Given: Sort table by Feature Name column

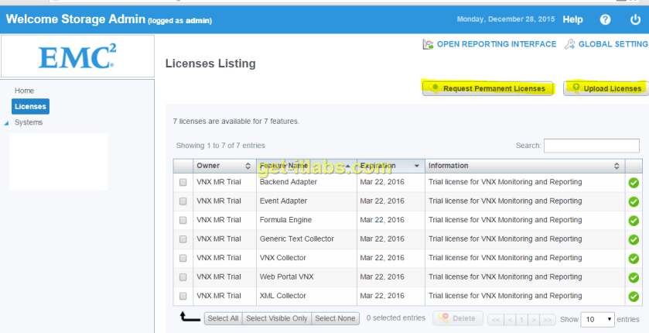Looking at the screenshot, I should point(306,166).
